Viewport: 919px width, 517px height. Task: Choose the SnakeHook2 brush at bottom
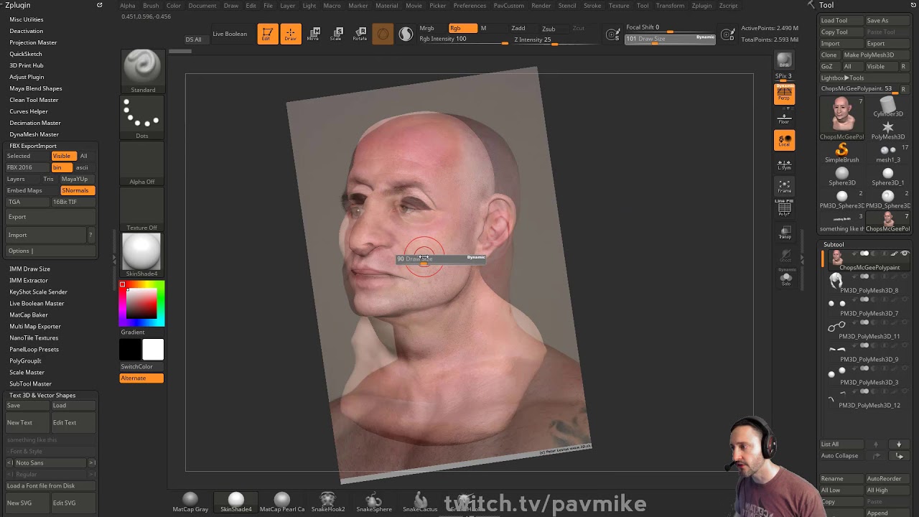tap(328, 502)
